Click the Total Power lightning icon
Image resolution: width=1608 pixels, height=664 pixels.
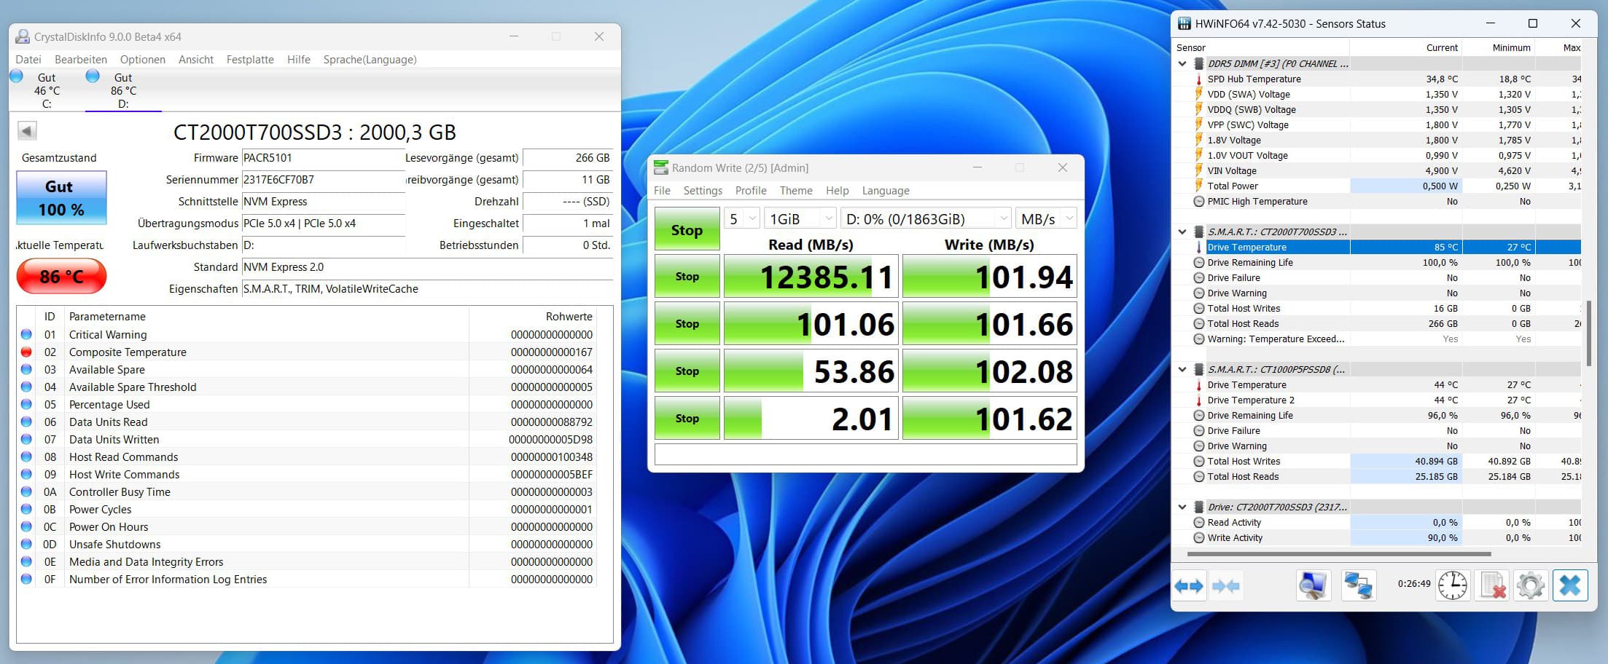pos(1198,186)
